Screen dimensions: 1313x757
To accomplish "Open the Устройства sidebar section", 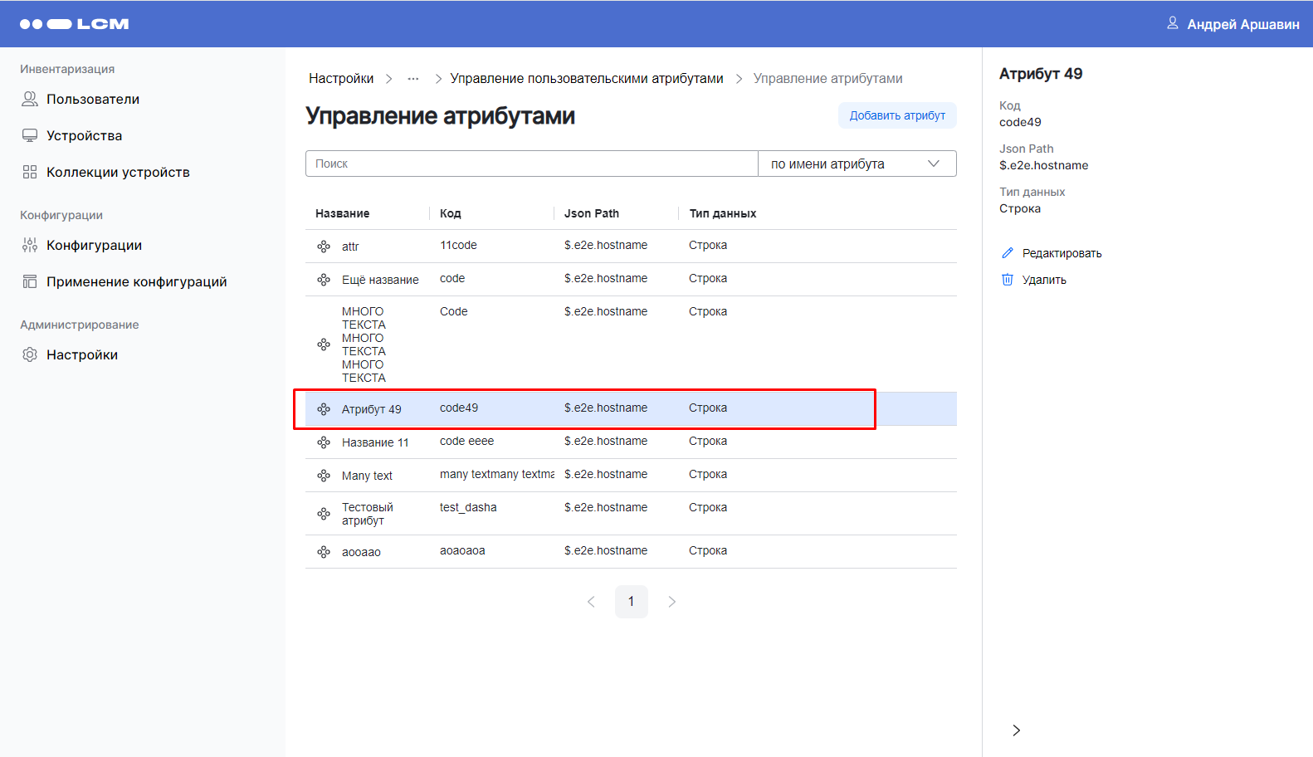I will pyautogui.click(x=84, y=135).
